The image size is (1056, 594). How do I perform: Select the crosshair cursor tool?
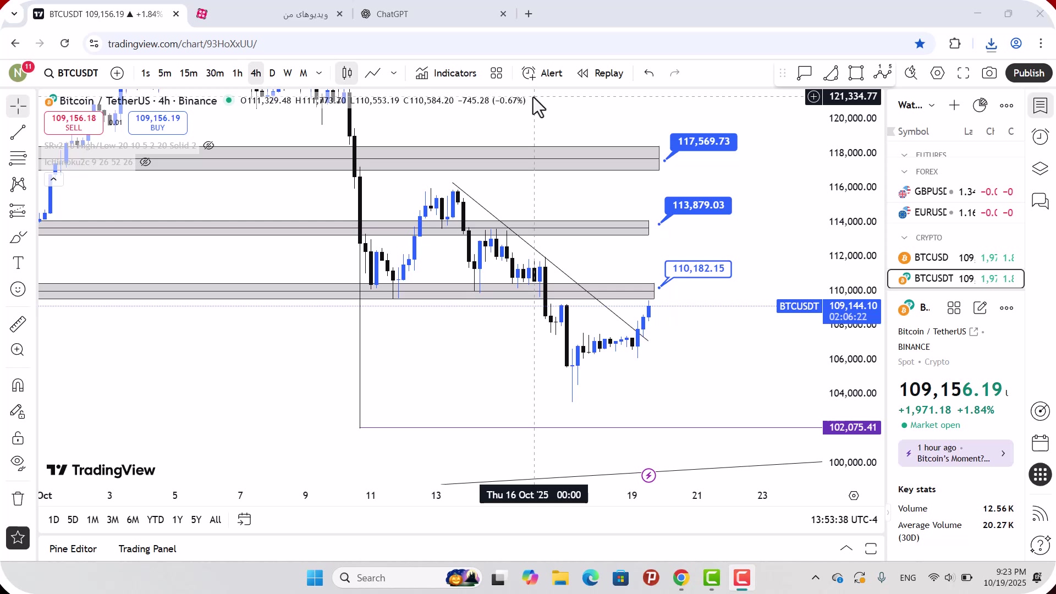[x=18, y=106]
